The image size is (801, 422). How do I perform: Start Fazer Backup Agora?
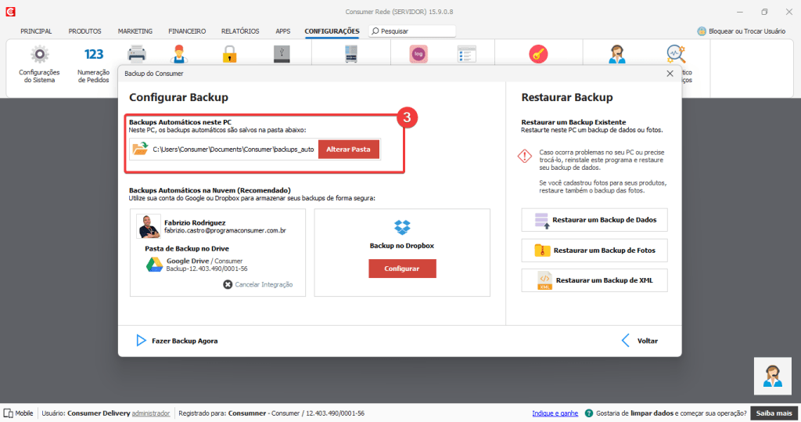(177, 341)
